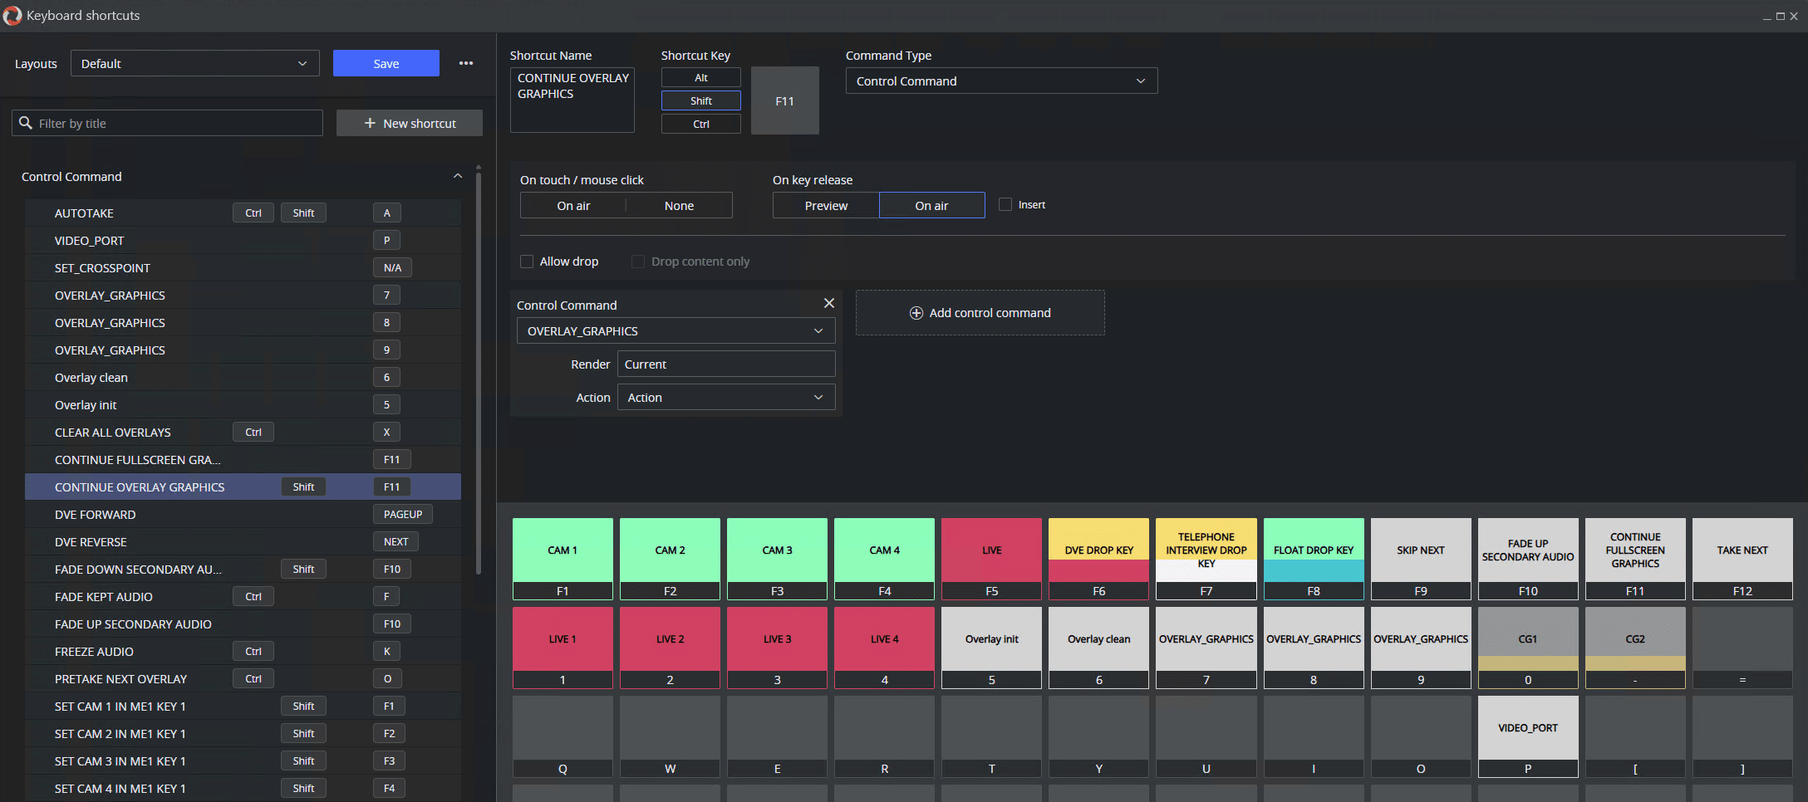Open the three-dots layout options menu
This screenshot has width=1808, height=802.
[x=466, y=63]
